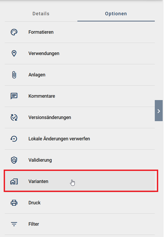Switch to the Optionen tab
The width and height of the screenshot is (164, 237).
tap(116, 13)
